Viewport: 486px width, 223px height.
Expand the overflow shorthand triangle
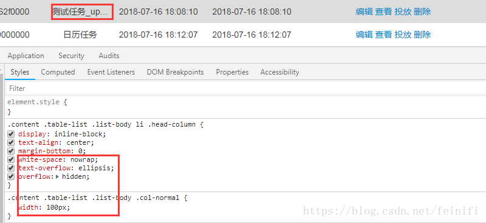[57, 177]
